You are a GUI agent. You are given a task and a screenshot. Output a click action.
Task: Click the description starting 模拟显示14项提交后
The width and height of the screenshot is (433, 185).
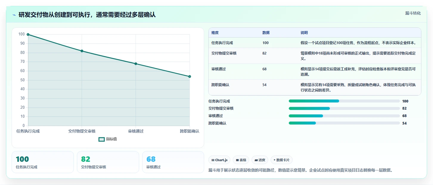(358, 72)
